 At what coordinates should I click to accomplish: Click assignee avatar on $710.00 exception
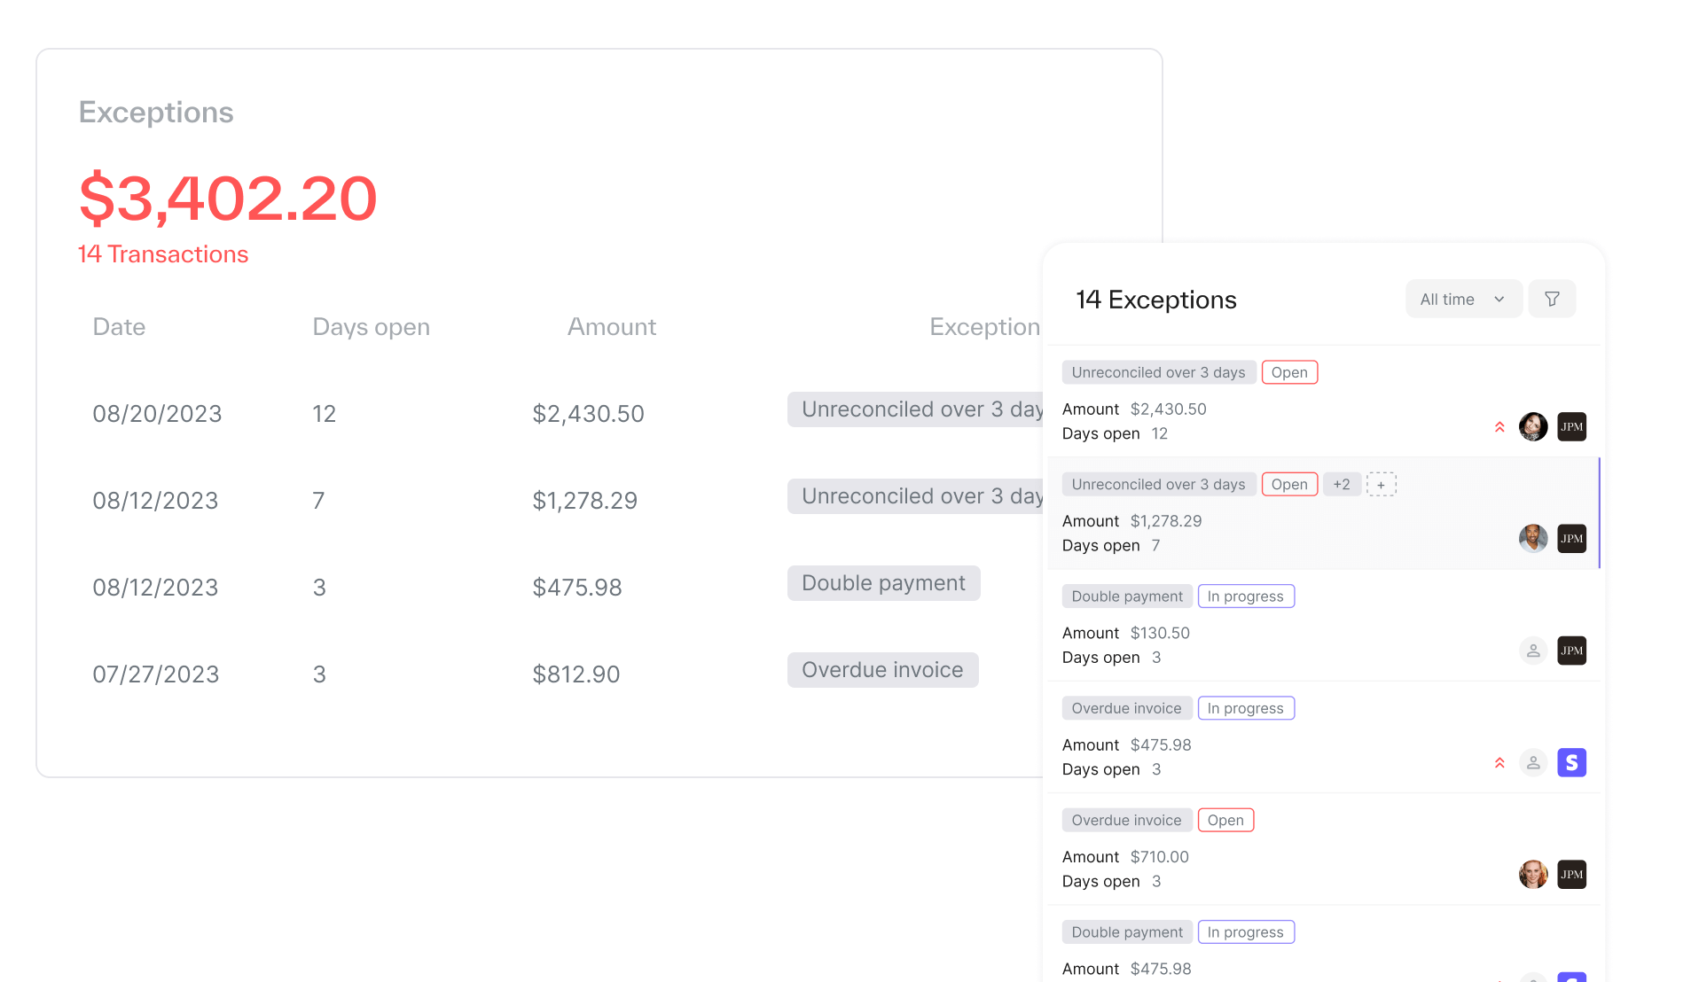point(1532,875)
